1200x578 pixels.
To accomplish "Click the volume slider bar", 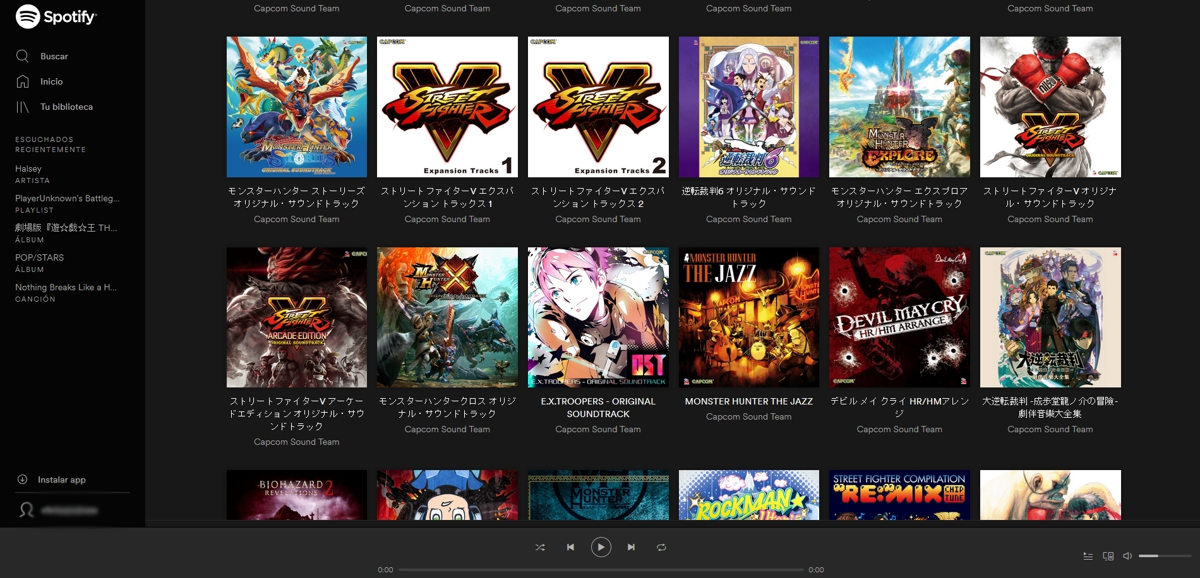I will coord(1165,556).
